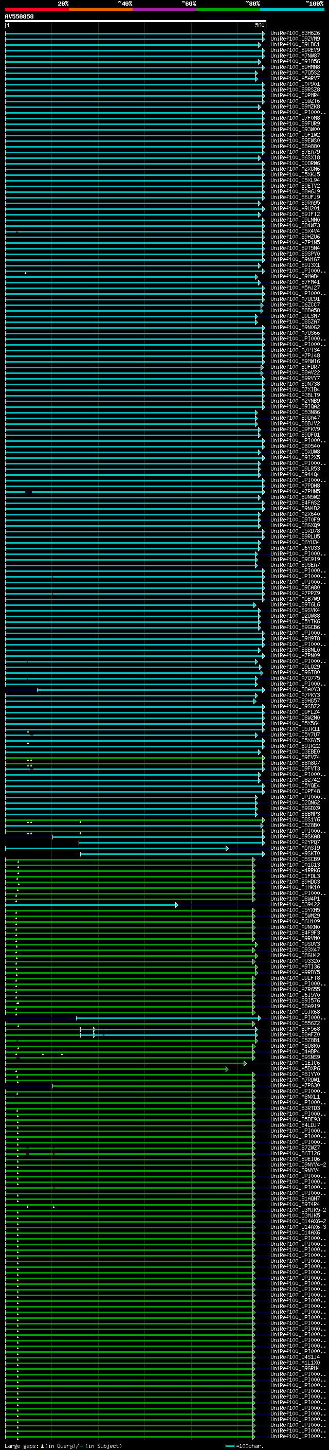Click the UniRef100_C5XKJ5 label
The height and width of the screenshot is (1450, 329).
295,174
